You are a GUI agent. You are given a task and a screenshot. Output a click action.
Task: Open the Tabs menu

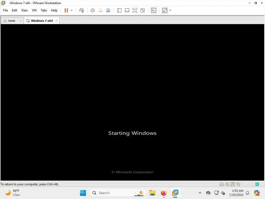pos(43,10)
